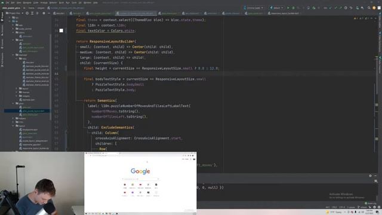Click the Google search box in Chrome
Viewport: 382px width, 215px height.
tap(141, 179)
